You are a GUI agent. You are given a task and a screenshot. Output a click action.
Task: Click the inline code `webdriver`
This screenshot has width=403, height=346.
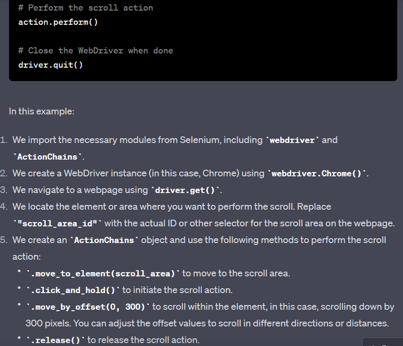coord(292,140)
